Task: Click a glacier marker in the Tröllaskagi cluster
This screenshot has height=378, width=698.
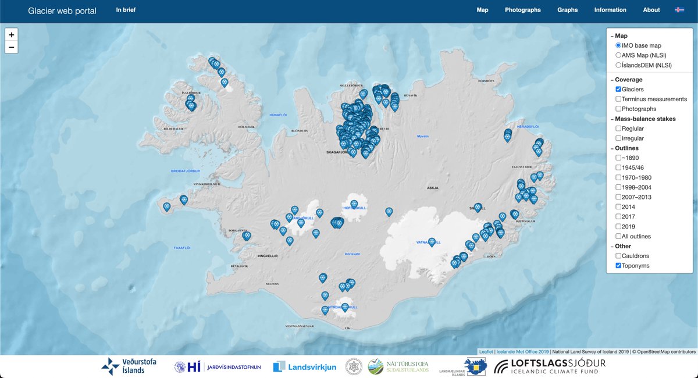Action: coord(358,116)
